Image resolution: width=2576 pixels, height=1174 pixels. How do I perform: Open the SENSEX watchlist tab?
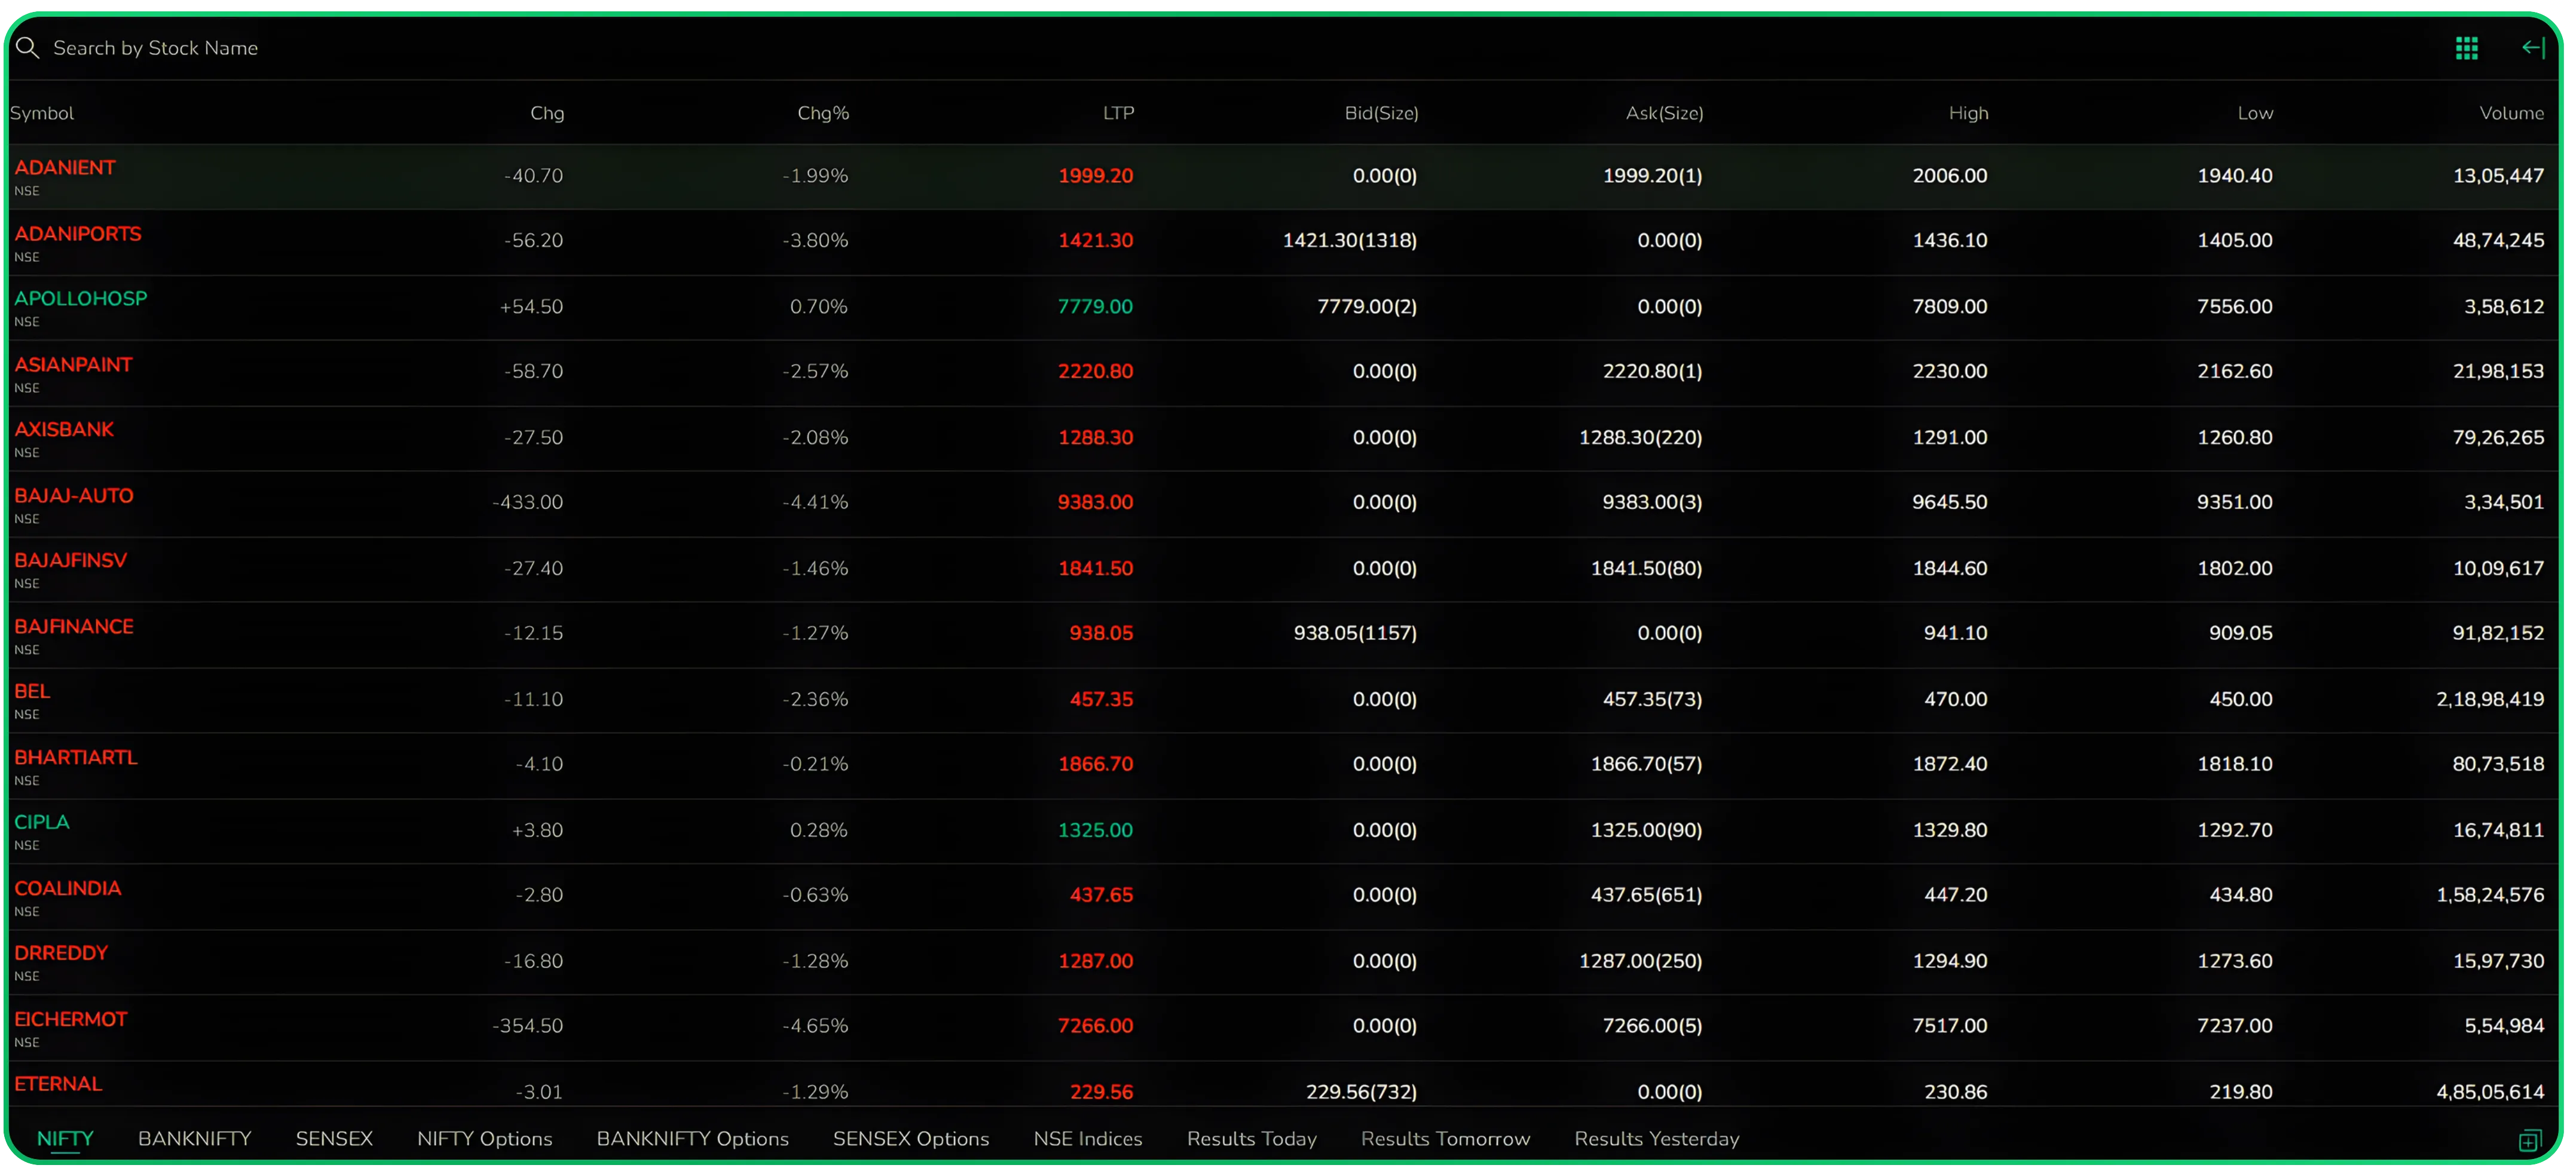click(334, 1138)
